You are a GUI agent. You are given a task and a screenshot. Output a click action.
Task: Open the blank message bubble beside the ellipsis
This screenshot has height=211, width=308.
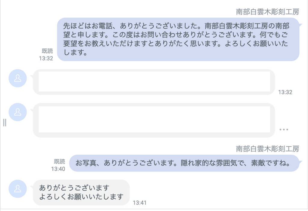154,120
